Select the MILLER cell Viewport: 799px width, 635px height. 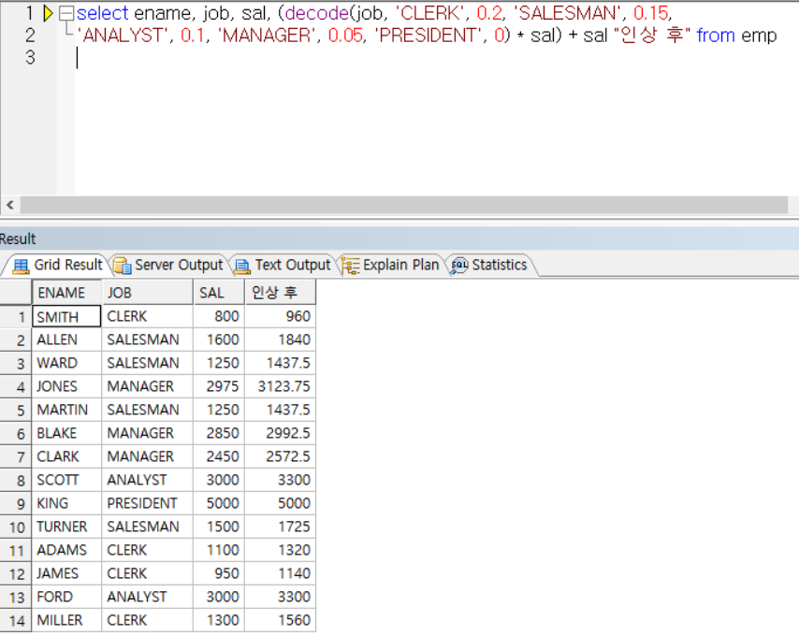tap(66, 620)
